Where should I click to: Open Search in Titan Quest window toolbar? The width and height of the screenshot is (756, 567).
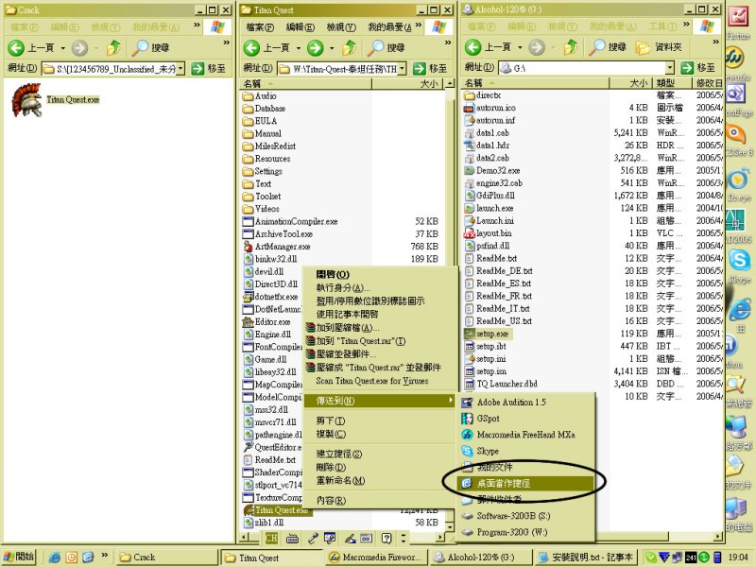coord(387,47)
